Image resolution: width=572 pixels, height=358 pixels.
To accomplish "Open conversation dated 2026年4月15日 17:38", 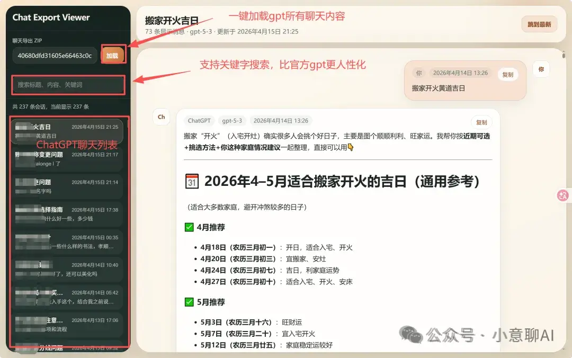I will pyautogui.click(x=67, y=214).
